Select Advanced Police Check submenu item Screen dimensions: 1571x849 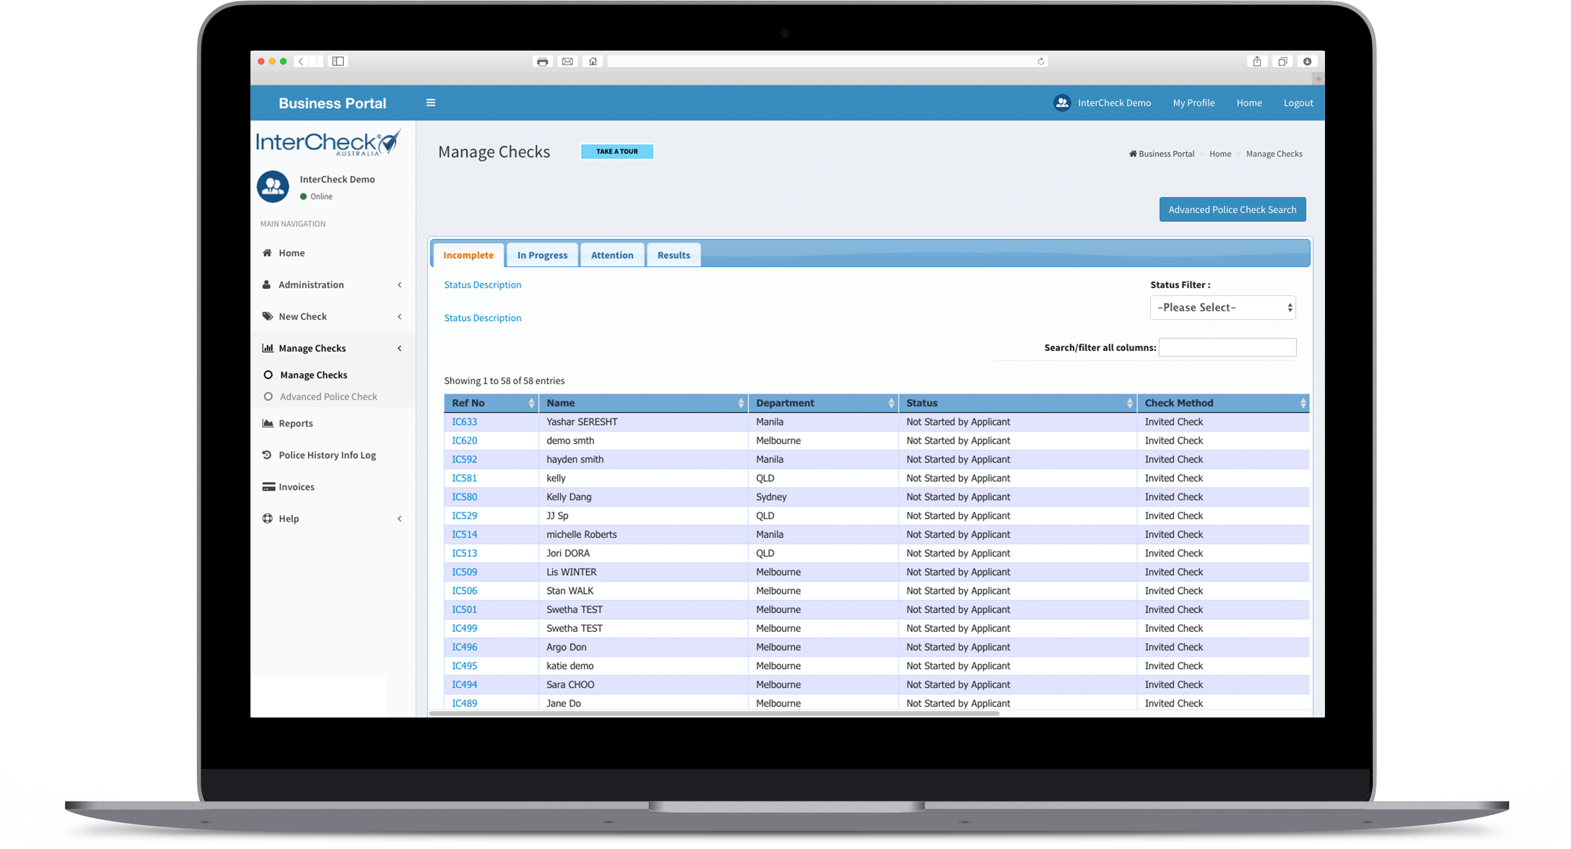click(328, 397)
